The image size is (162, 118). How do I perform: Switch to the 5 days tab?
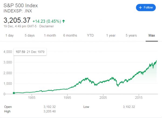point(29,35)
